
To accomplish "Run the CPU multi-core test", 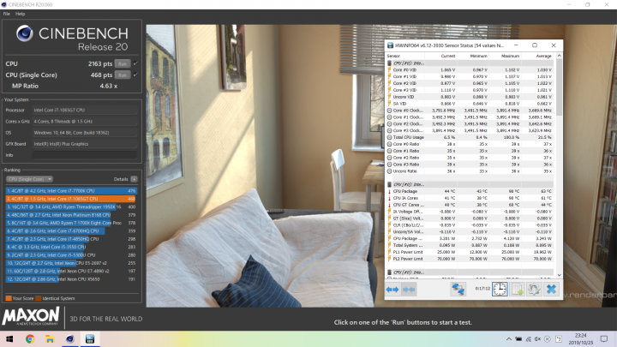I will 123,63.
